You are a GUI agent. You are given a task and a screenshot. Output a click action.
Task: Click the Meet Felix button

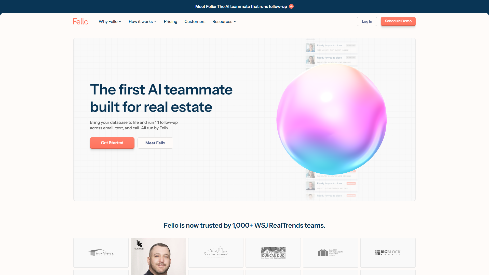click(x=155, y=143)
